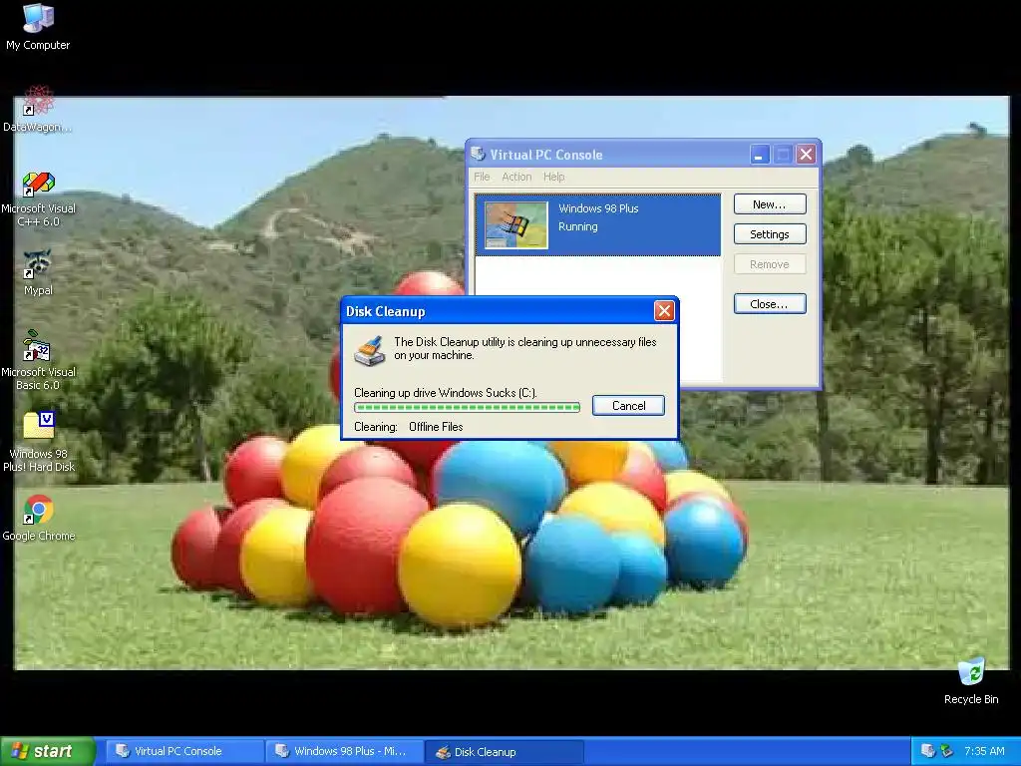Click the second tray icon beside the clock
Image resolution: width=1021 pixels, height=766 pixels.
tap(947, 751)
